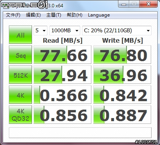The width and height of the screenshot is (160, 145).
Task: Run the 4K random test
Action: 20,95
